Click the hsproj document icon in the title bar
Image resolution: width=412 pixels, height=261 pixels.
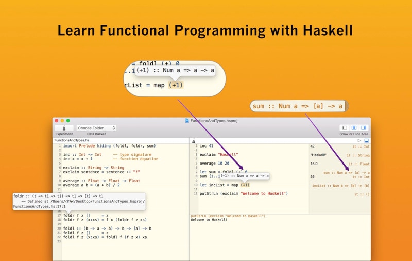pyautogui.click(x=187, y=121)
